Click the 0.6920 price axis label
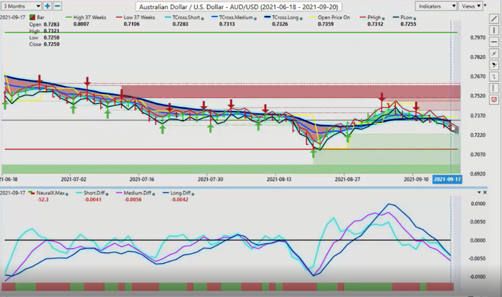502x297 pixels. (477, 174)
